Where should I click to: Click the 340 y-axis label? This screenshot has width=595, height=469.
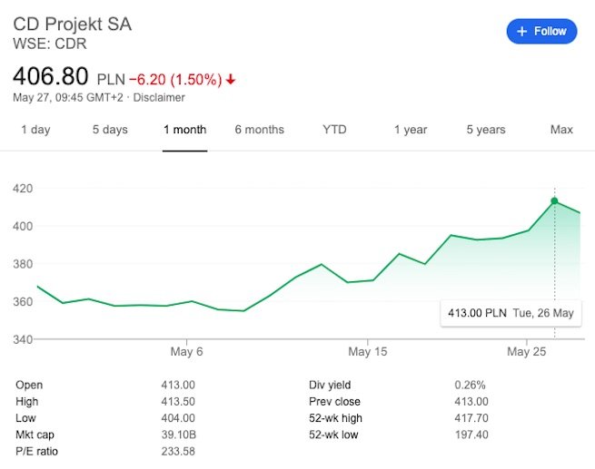pos(23,339)
